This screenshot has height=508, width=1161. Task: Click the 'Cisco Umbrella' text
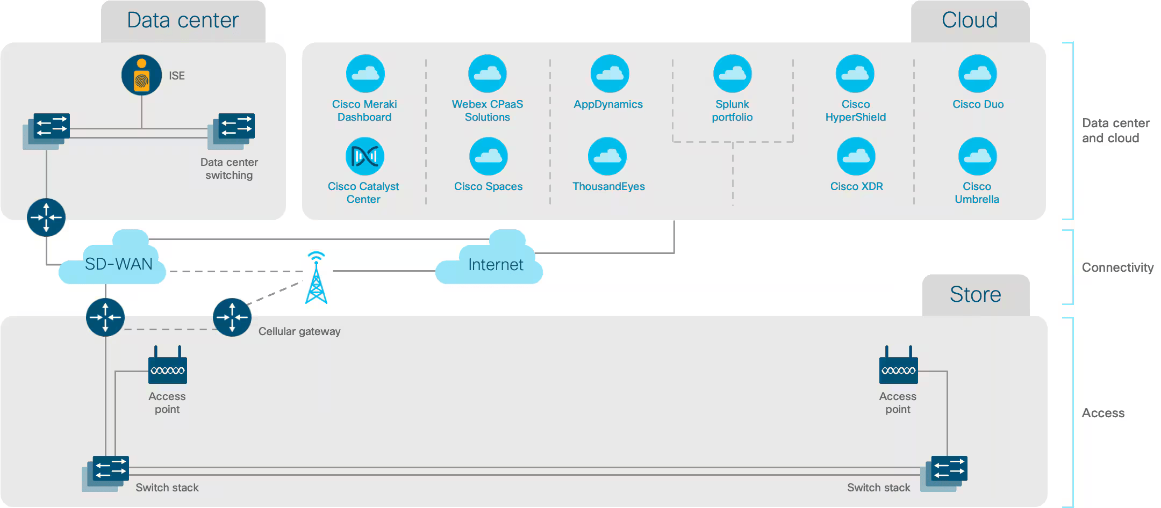pyautogui.click(x=977, y=193)
